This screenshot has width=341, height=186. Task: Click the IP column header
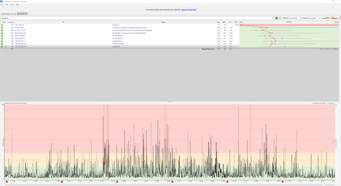pyautogui.click(x=63, y=22)
